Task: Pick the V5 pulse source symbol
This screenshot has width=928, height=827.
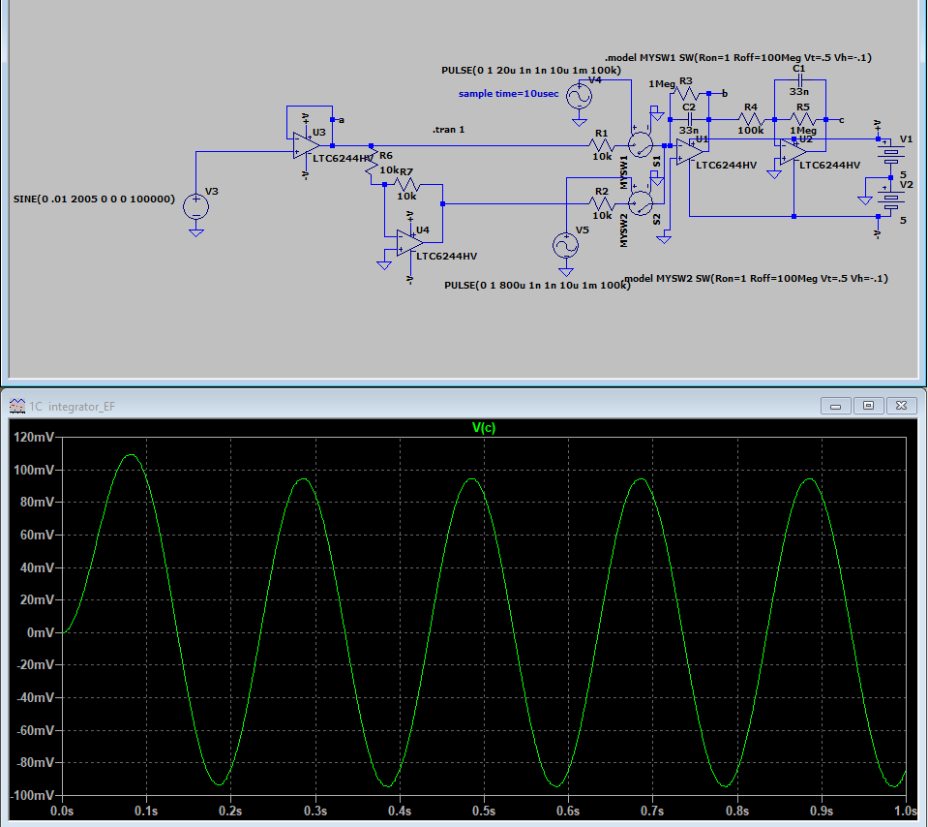Action: click(x=563, y=246)
